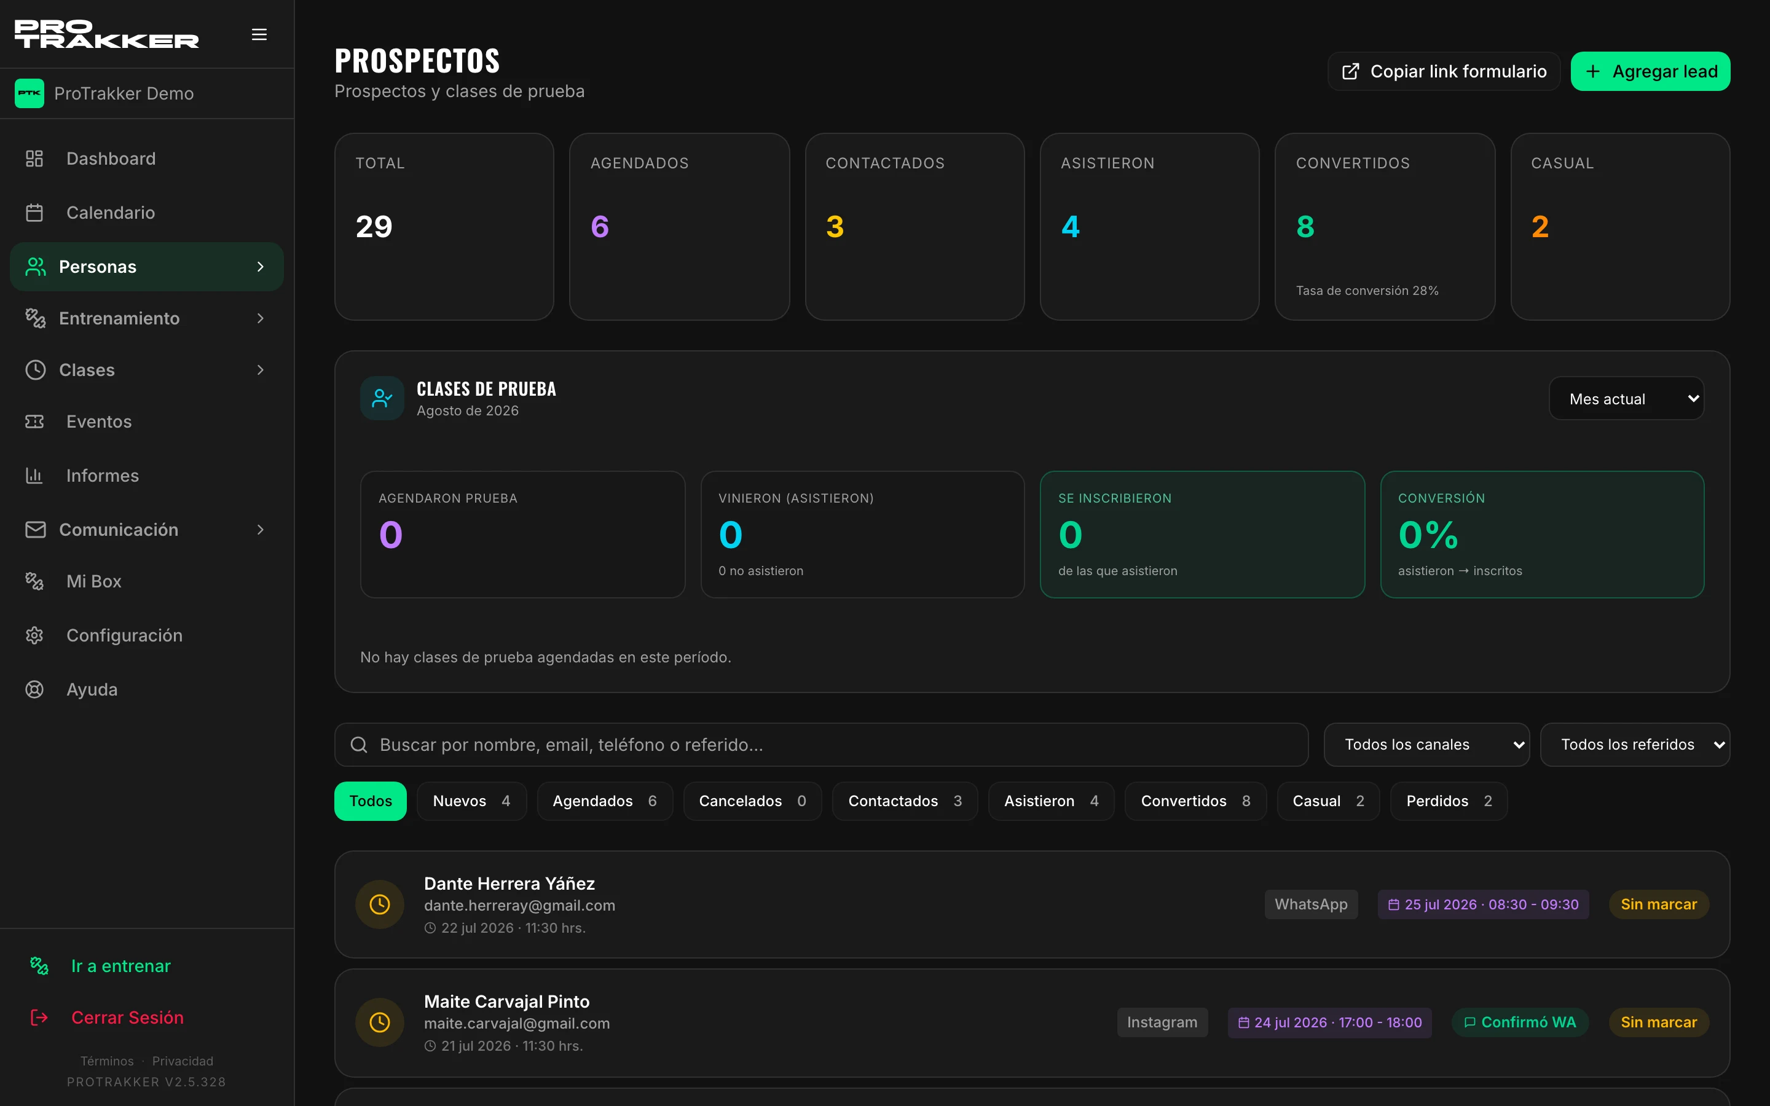Open the Términos footer link
This screenshot has width=1770, height=1106.
coord(107,1061)
